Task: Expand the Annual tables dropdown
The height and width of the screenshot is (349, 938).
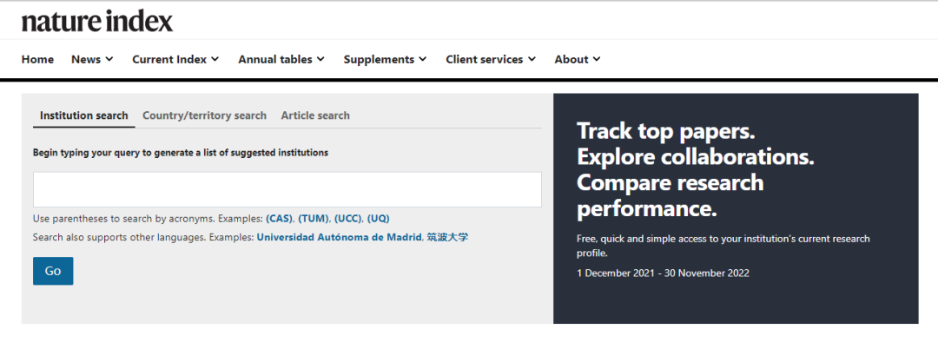Action: tap(281, 59)
